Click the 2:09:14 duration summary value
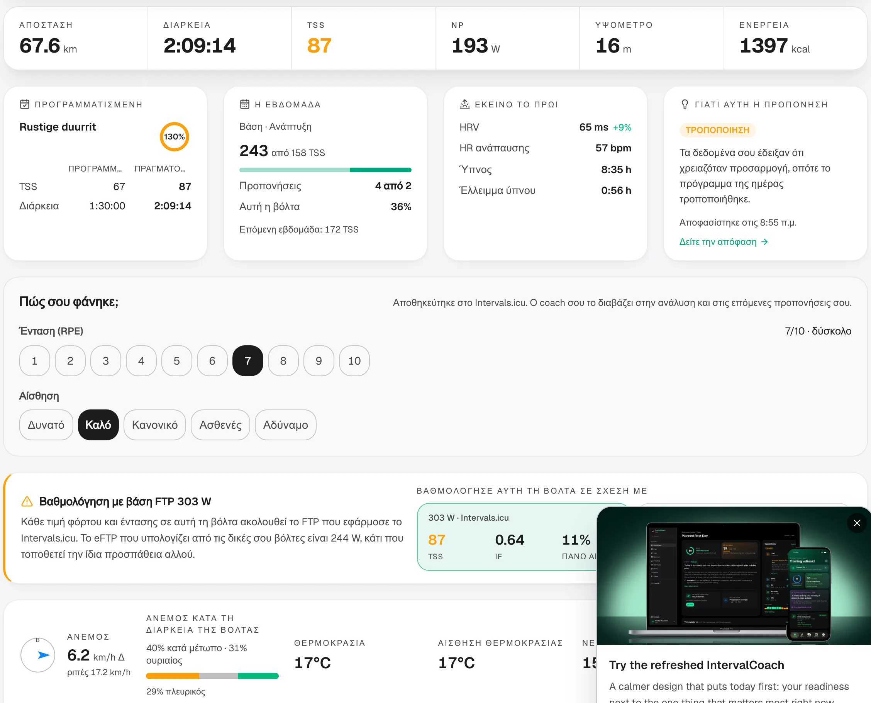871x703 pixels. click(200, 45)
